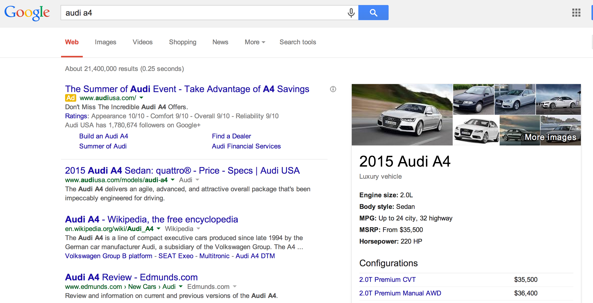593x303 pixels.
Task: Open 2.0T Premium Manual AWD configuration
Action: (400, 293)
